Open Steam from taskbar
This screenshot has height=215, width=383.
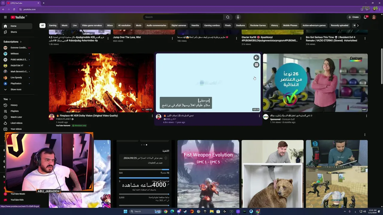[186, 211]
